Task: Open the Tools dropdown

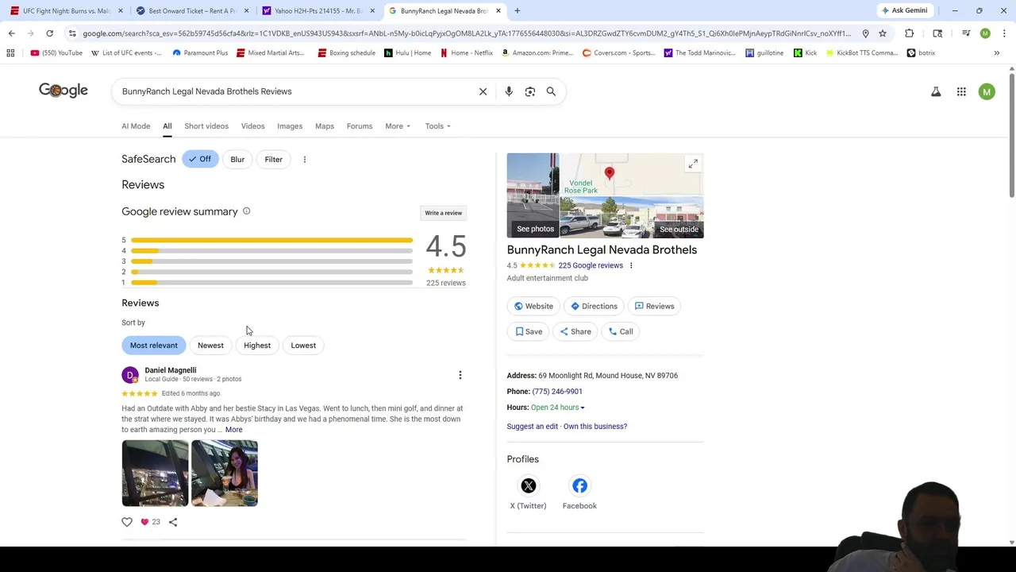Action: tap(437, 126)
